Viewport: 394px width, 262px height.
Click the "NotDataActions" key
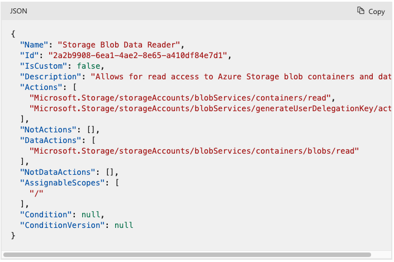pos(58,172)
